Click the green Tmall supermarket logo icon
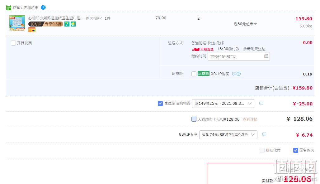The image size is (320, 184). [9, 8]
